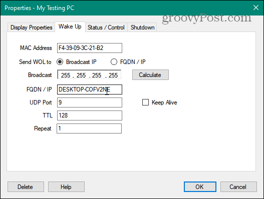The image size is (264, 199).
Task: Click the UDP Port input field
Action: (x=90, y=102)
